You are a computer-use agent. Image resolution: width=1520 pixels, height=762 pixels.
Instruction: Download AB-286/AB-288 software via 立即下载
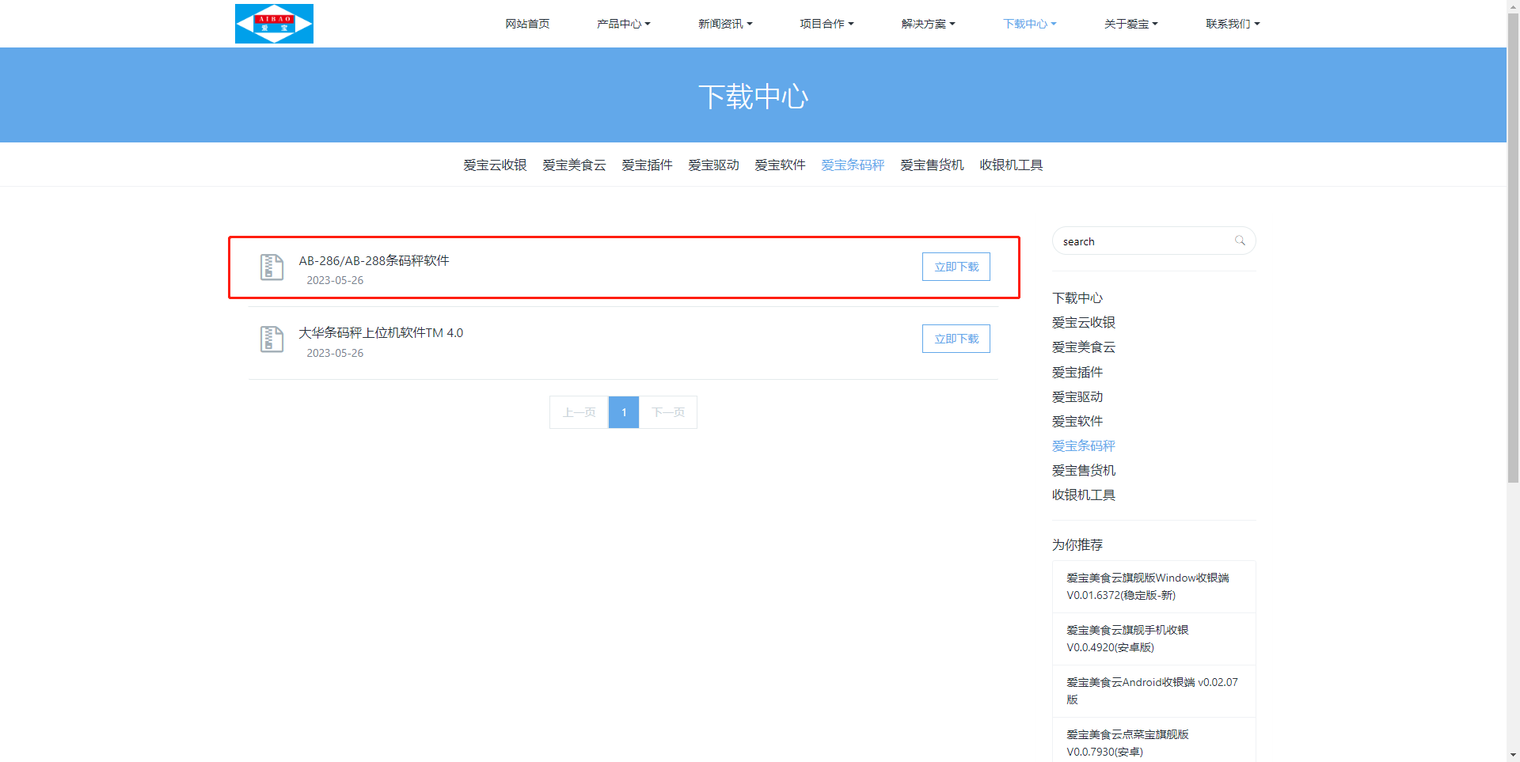[x=956, y=267]
